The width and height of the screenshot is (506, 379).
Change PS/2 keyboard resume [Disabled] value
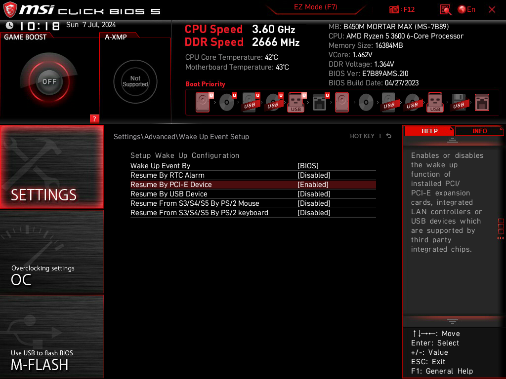click(x=314, y=212)
